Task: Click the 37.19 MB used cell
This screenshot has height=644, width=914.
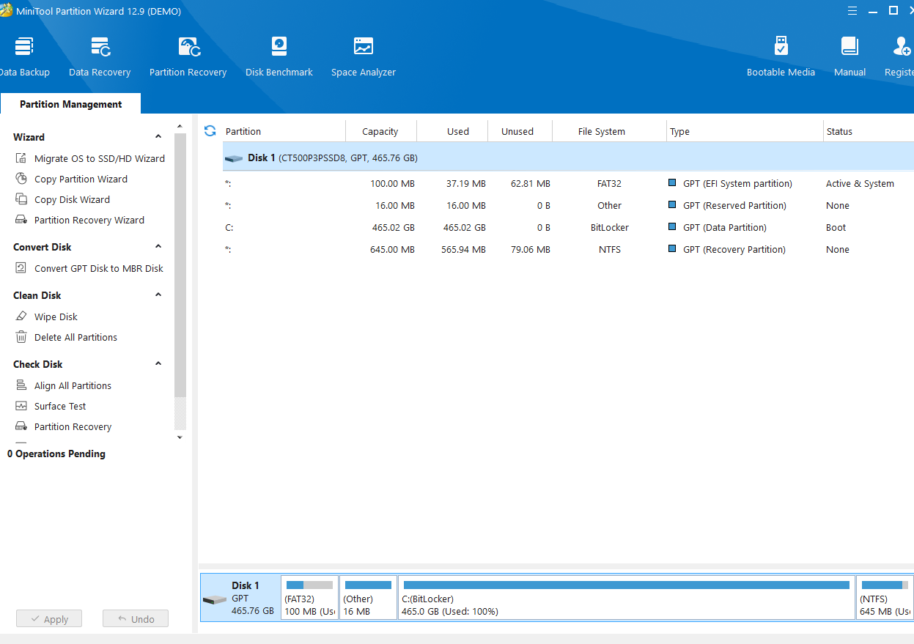Action: point(465,184)
